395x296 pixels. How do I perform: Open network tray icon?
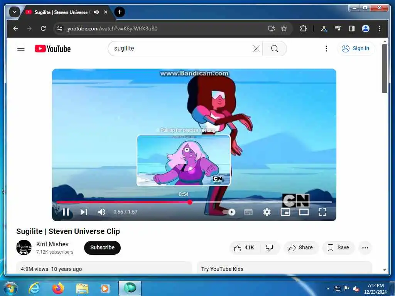pos(337,289)
